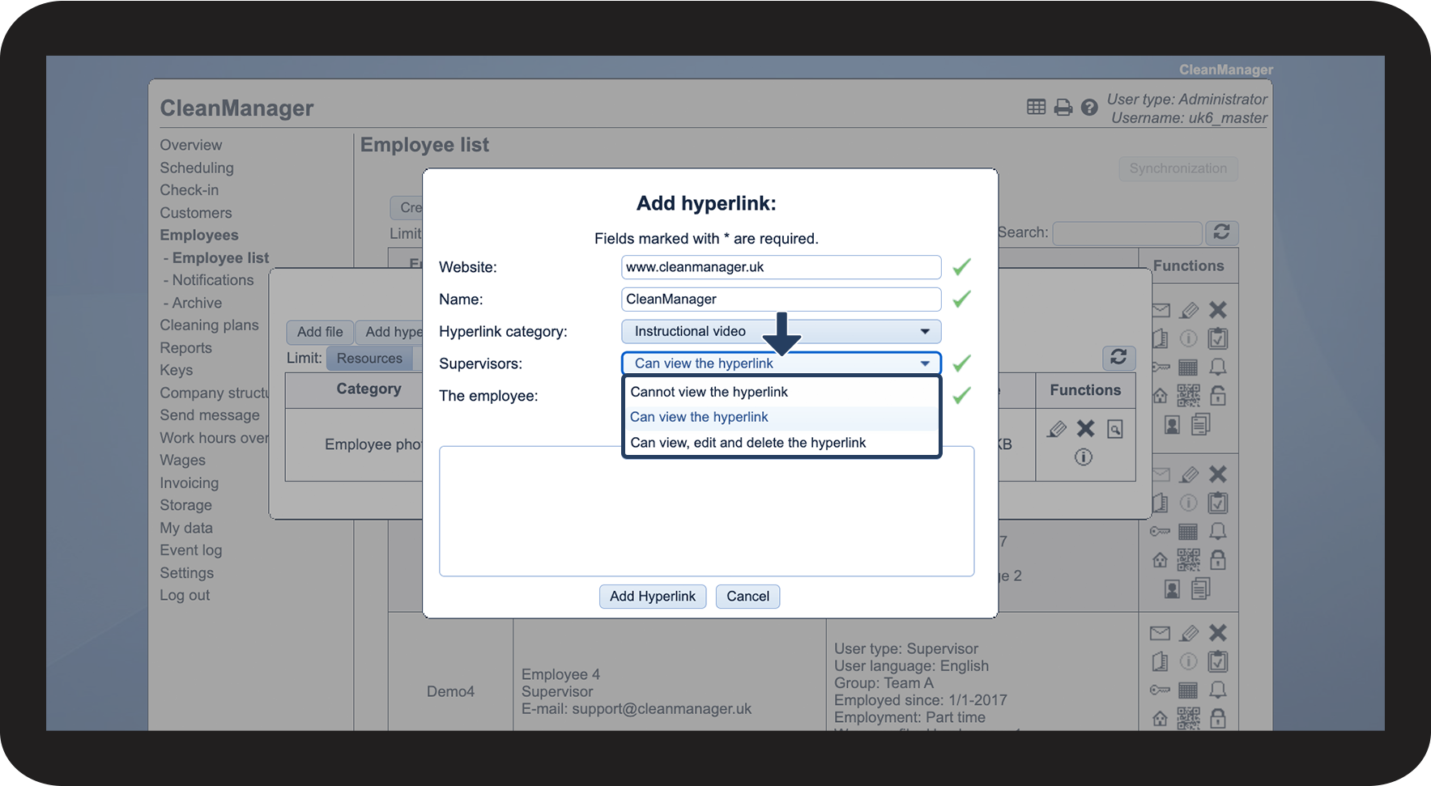Viewport: 1431px width, 786px height.
Task: Click into the Name input field
Action: point(781,300)
